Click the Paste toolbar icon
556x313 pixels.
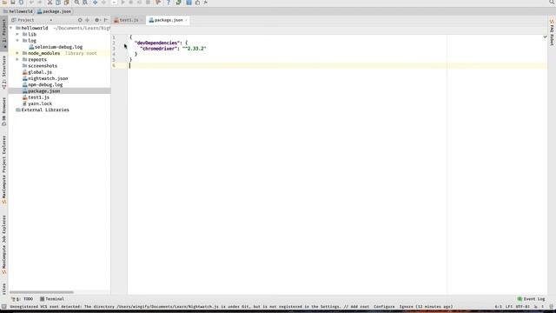pos(66,2)
